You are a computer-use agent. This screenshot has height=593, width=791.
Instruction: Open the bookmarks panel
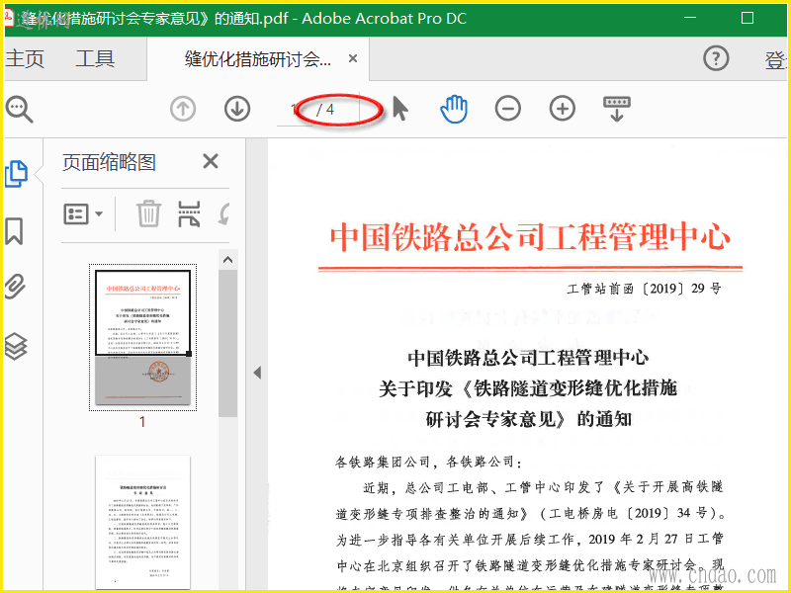(x=14, y=231)
